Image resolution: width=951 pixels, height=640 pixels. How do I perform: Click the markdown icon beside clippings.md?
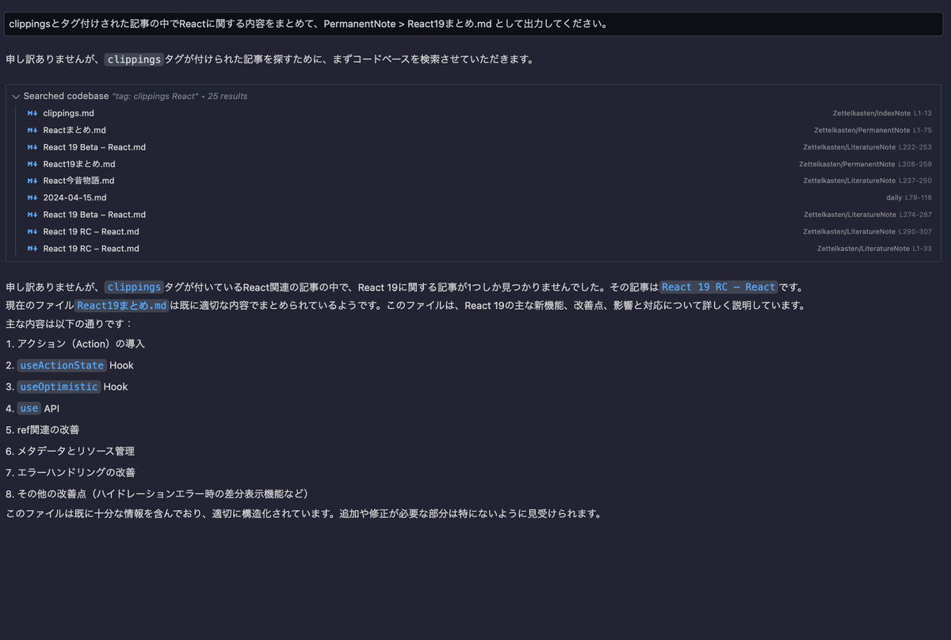pos(32,113)
